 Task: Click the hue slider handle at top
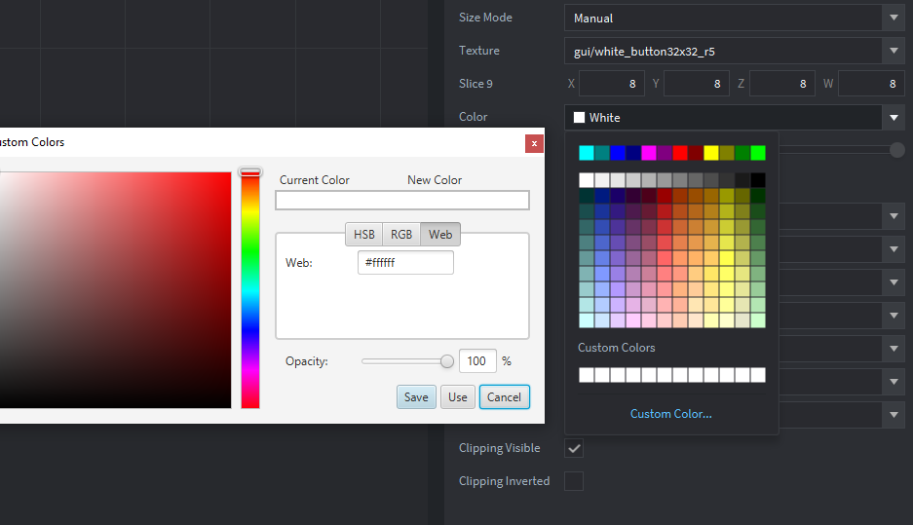click(250, 171)
